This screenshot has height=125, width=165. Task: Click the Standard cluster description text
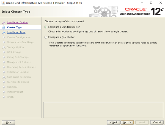(88, 31)
